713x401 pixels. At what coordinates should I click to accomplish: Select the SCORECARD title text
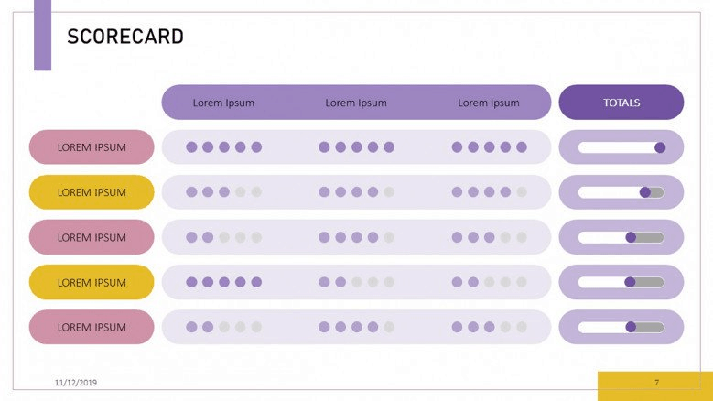125,37
